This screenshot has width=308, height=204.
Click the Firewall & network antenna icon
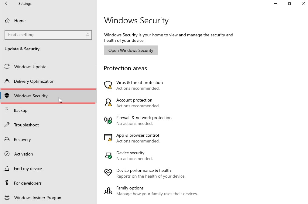[x=108, y=120]
